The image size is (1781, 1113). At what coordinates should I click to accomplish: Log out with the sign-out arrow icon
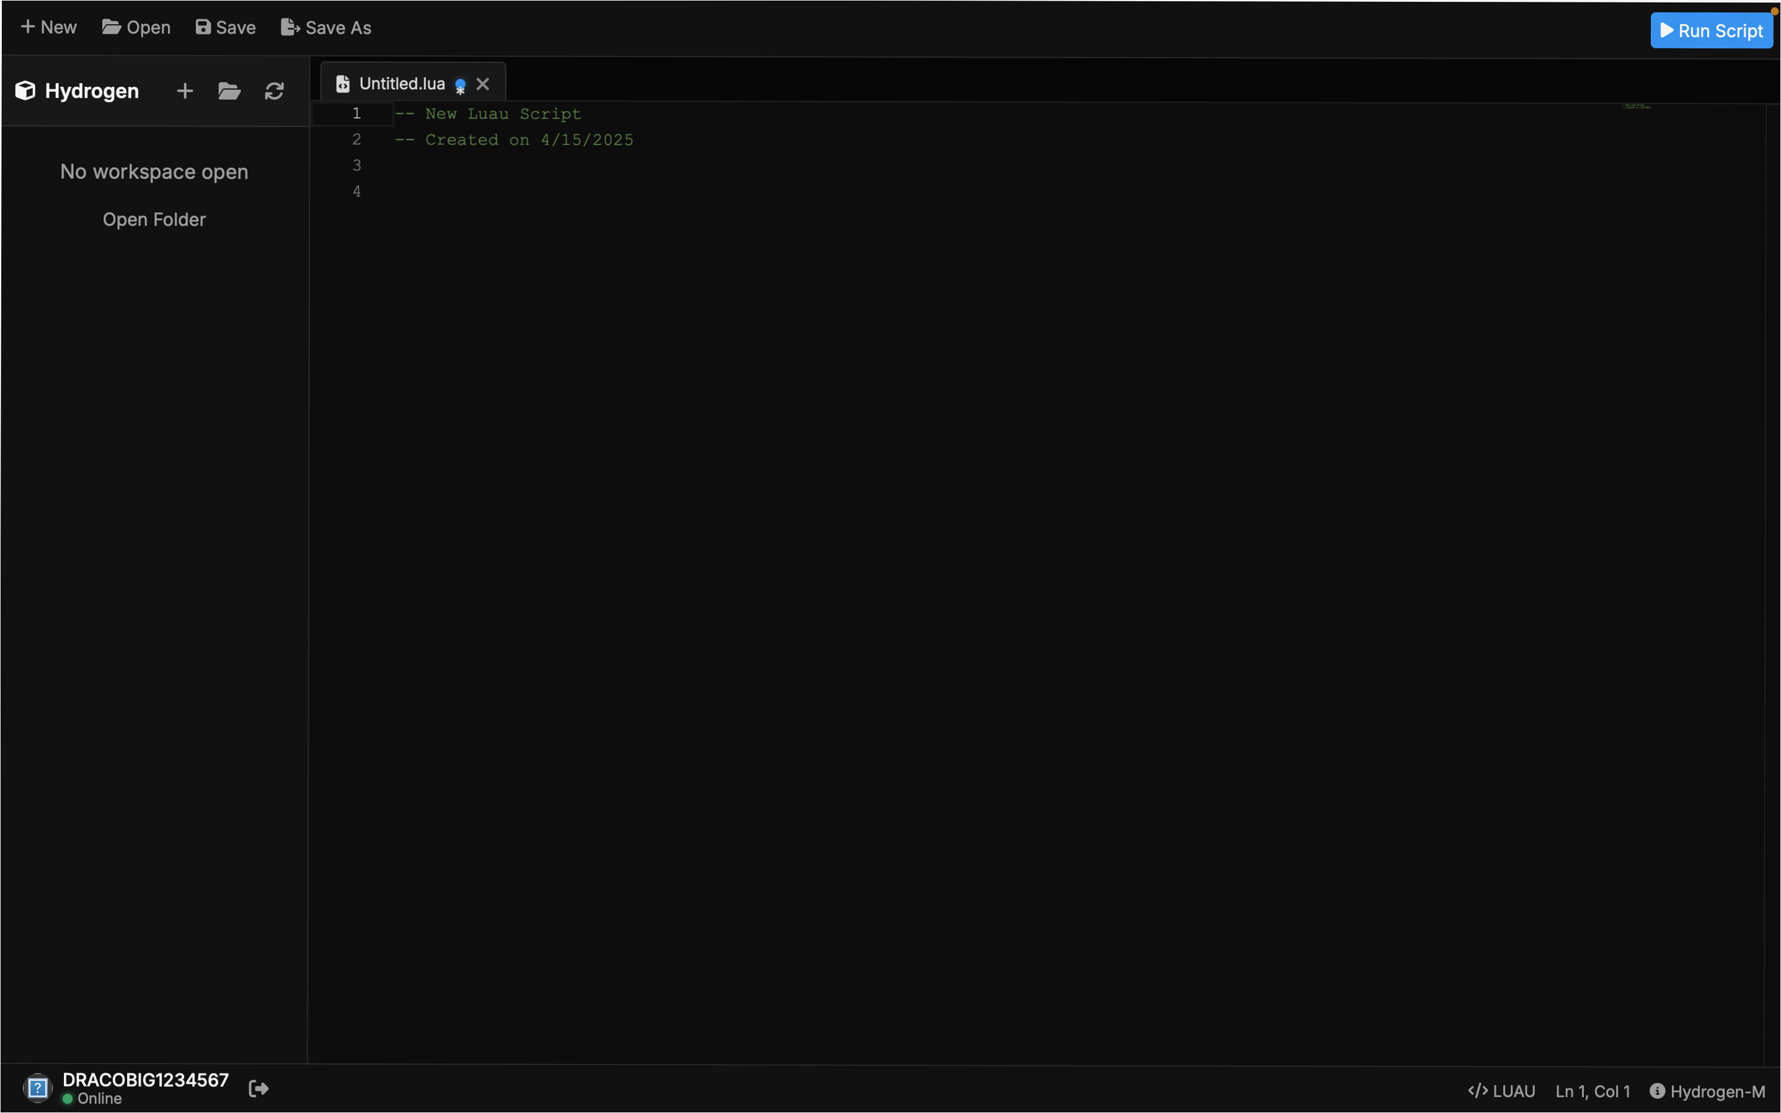coord(259,1088)
